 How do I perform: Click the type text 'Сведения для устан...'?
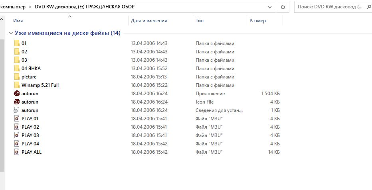(219, 110)
